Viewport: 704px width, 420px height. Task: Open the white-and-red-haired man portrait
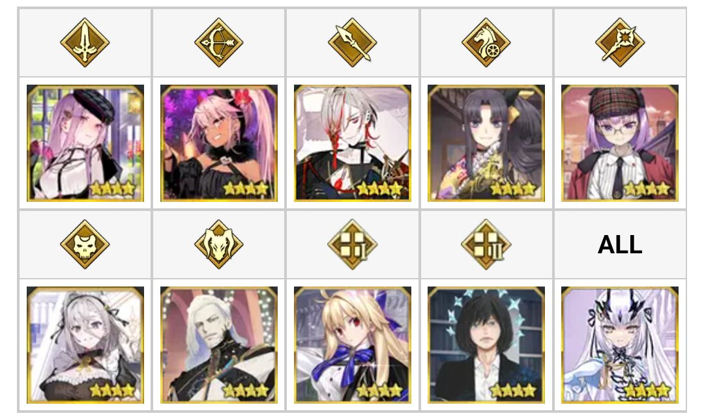pyautogui.click(x=353, y=143)
